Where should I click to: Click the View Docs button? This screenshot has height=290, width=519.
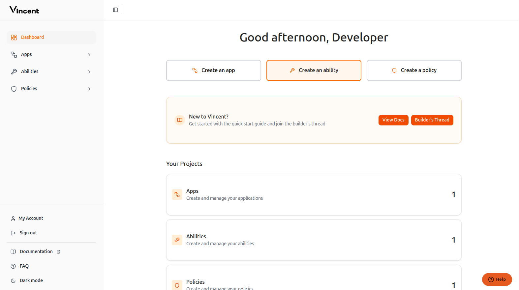coord(393,120)
